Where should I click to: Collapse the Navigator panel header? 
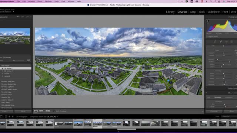click(x=4, y=17)
